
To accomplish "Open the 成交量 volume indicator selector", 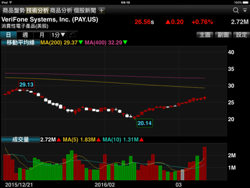I will (x=20, y=139).
